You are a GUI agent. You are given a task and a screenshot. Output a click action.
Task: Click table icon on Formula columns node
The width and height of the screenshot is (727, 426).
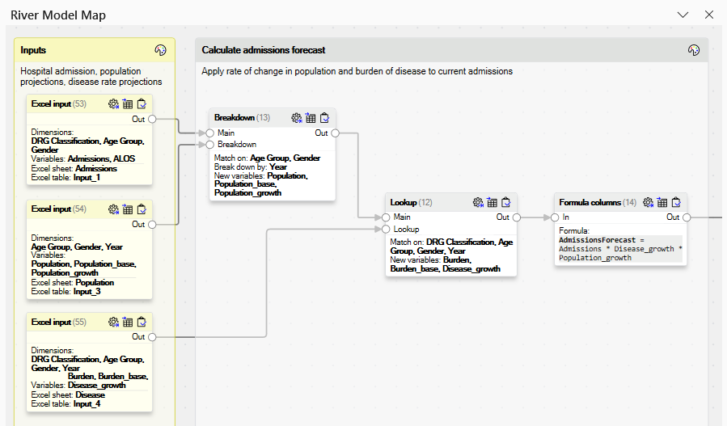pyautogui.click(x=662, y=202)
